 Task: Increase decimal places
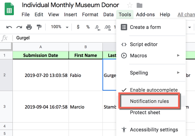tap(108, 28)
